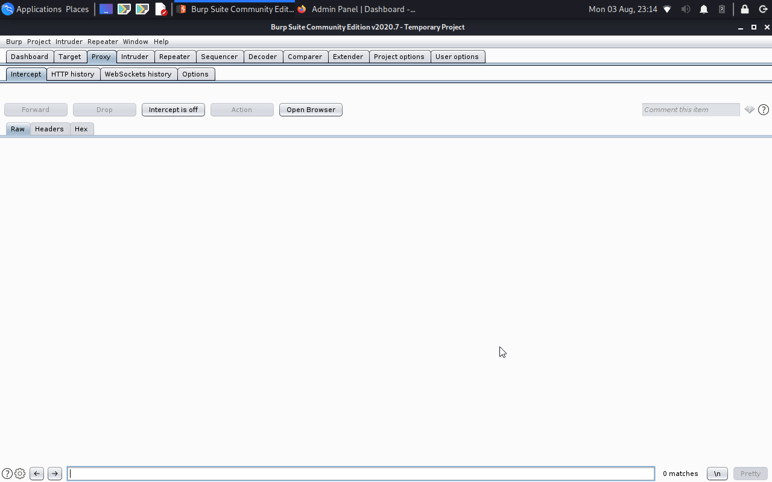The height and width of the screenshot is (482, 772).
Task: Open the Repeater menu in the menu bar
Action: (102, 42)
